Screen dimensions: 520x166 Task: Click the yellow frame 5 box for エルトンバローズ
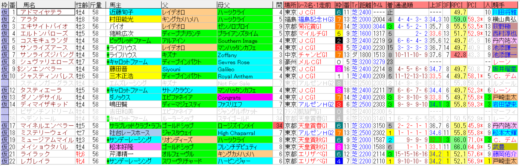[x=339, y=33]
